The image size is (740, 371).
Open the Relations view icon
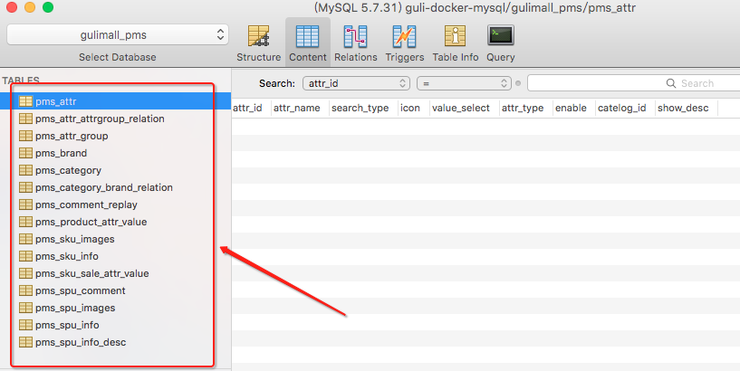[355, 37]
